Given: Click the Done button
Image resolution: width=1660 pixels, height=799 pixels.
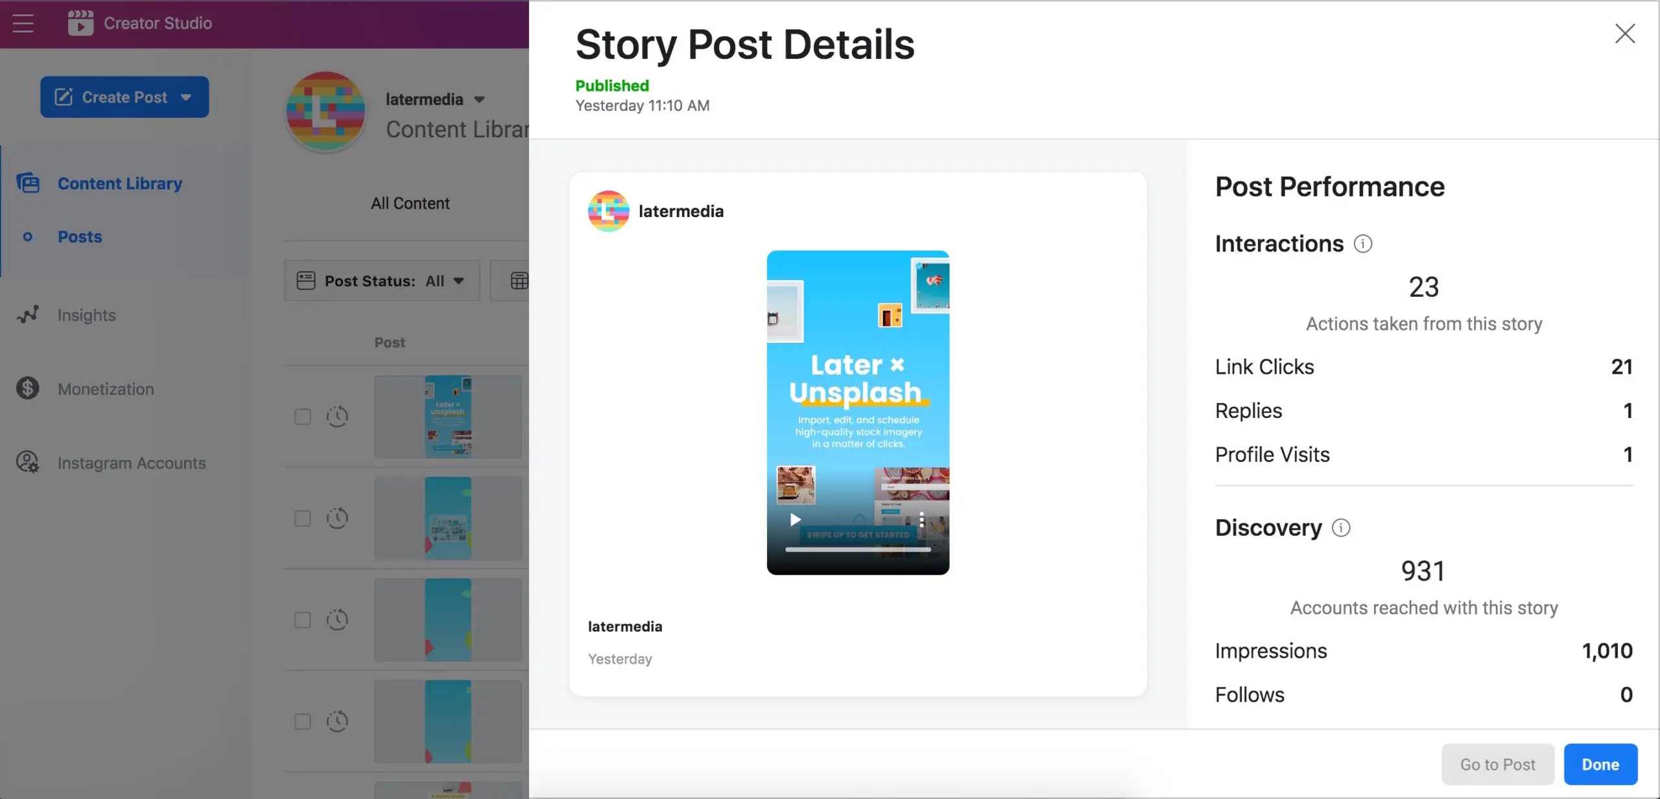Looking at the screenshot, I should (x=1600, y=765).
